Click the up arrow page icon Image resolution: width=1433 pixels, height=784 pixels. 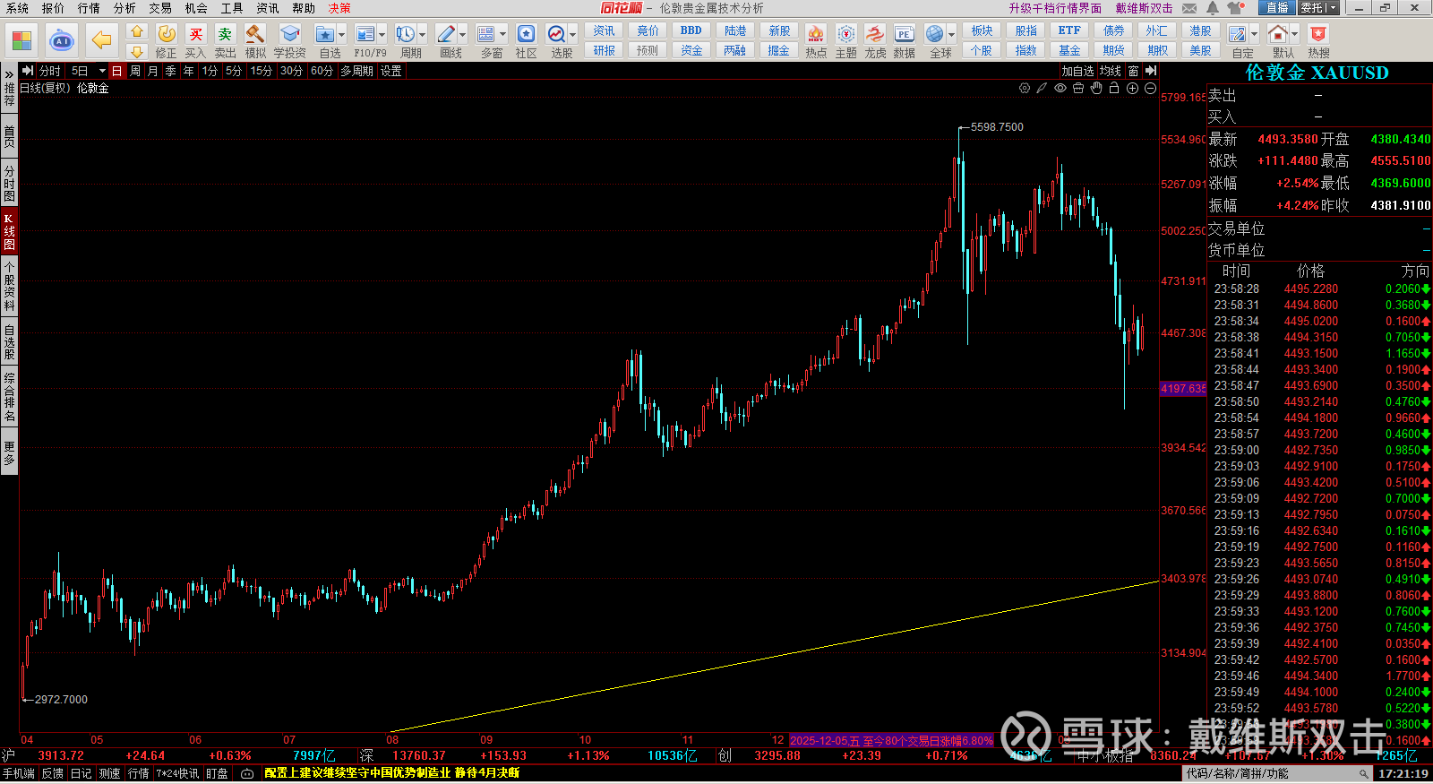(136, 32)
